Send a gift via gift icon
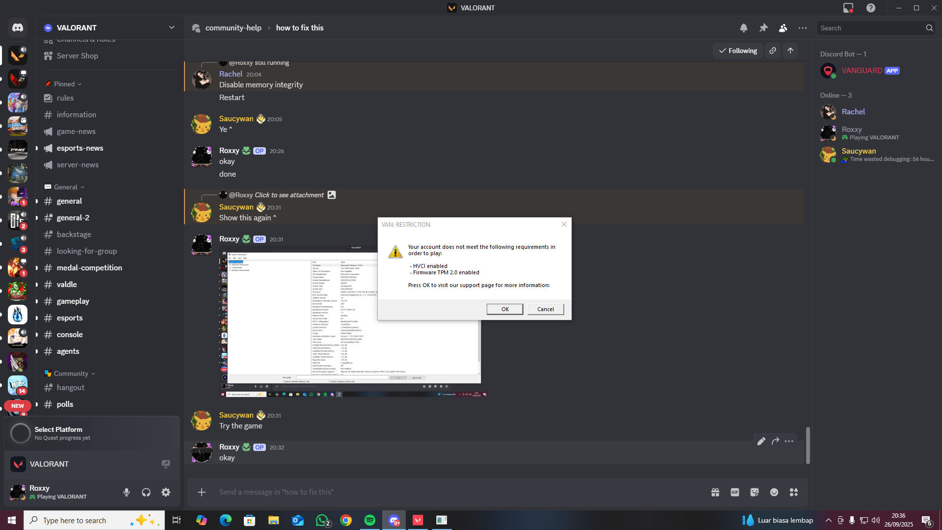The height and width of the screenshot is (530, 942). pyautogui.click(x=715, y=492)
